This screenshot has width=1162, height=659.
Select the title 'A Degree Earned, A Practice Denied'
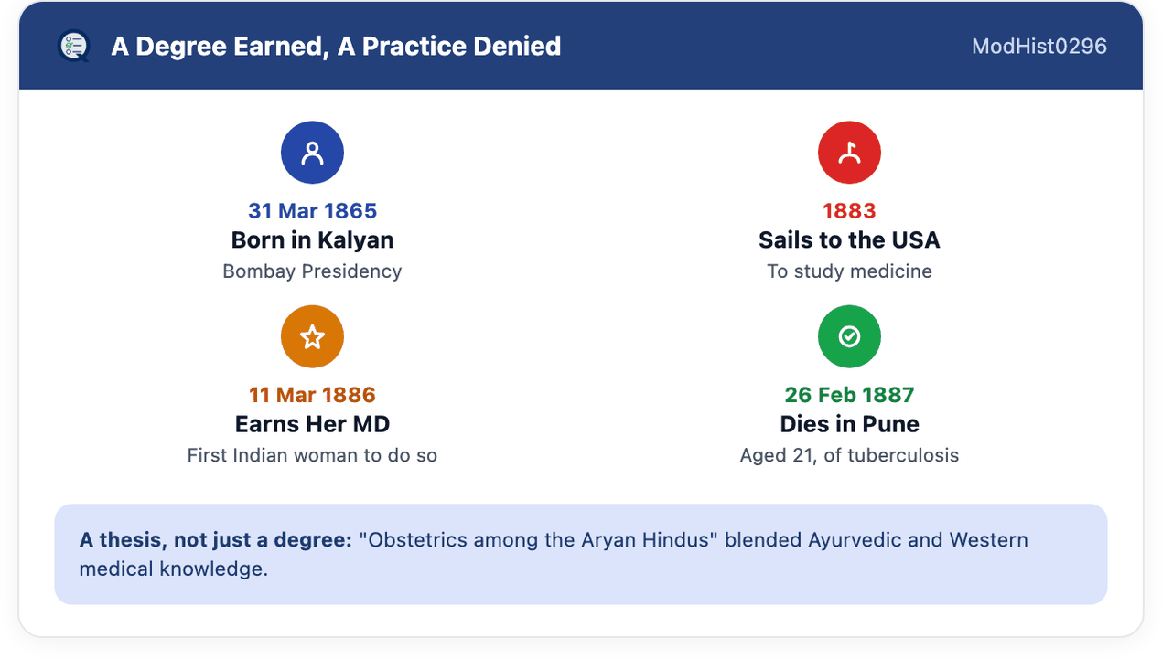(336, 47)
